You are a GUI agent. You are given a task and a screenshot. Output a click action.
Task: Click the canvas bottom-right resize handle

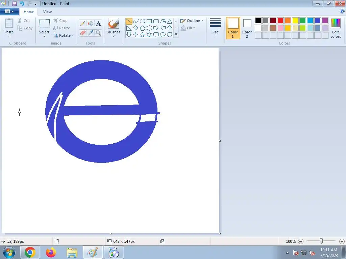click(x=220, y=233)
